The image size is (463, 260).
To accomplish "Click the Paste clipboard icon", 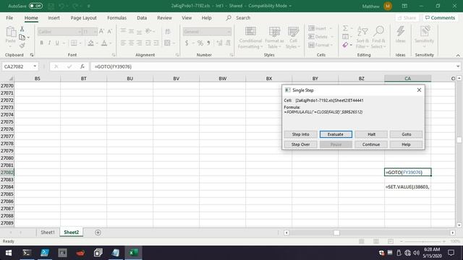I will coord(11,32).
